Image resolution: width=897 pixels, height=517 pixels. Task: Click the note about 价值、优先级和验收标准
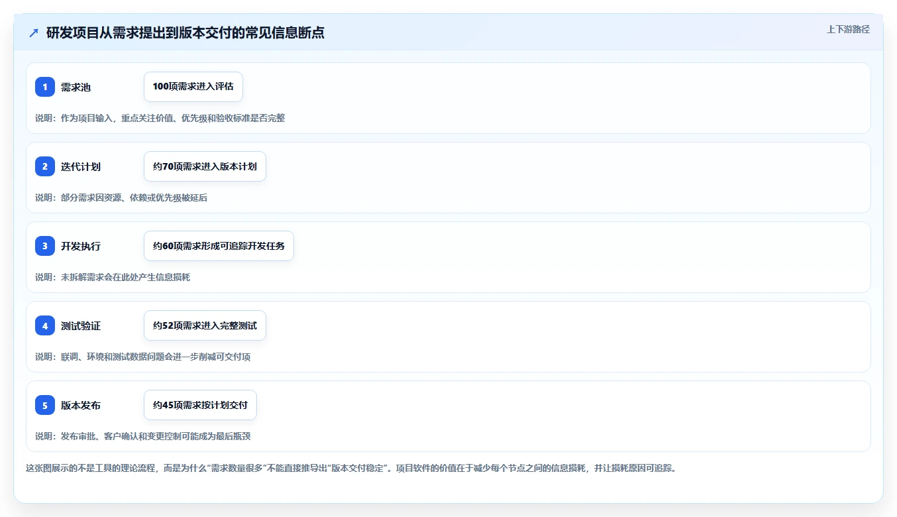(x=160, y=118)
